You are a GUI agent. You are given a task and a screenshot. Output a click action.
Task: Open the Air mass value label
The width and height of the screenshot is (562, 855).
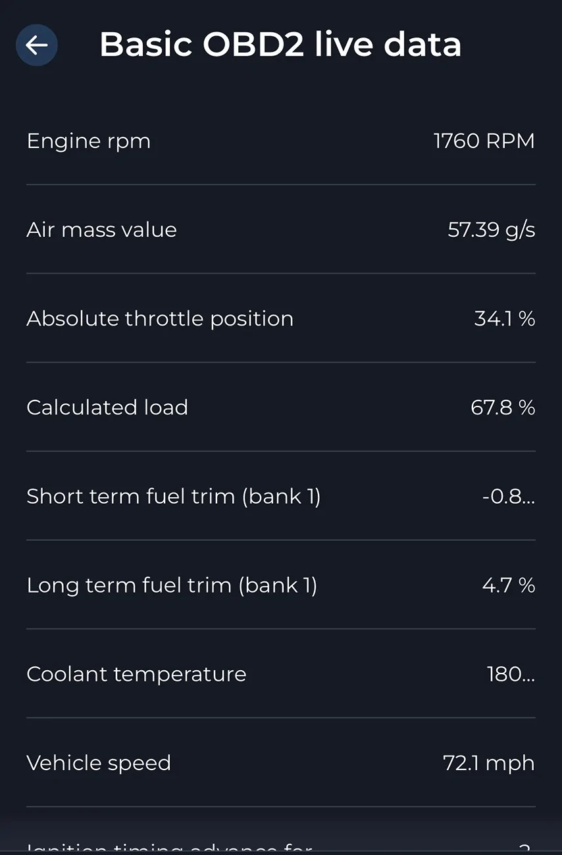[102, 230]
